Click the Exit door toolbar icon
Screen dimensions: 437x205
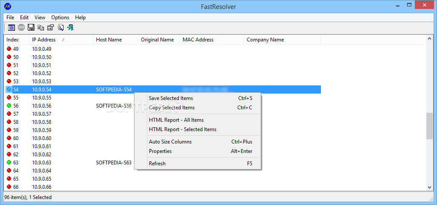(70, 27)
